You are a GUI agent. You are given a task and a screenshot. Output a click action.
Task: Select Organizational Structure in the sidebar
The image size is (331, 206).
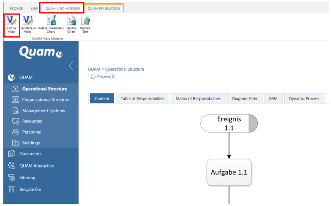(x=46, y=100)
